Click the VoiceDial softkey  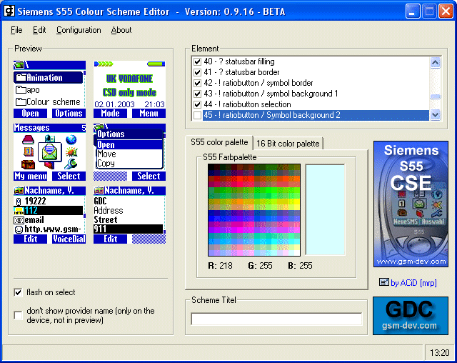[69, 239]
